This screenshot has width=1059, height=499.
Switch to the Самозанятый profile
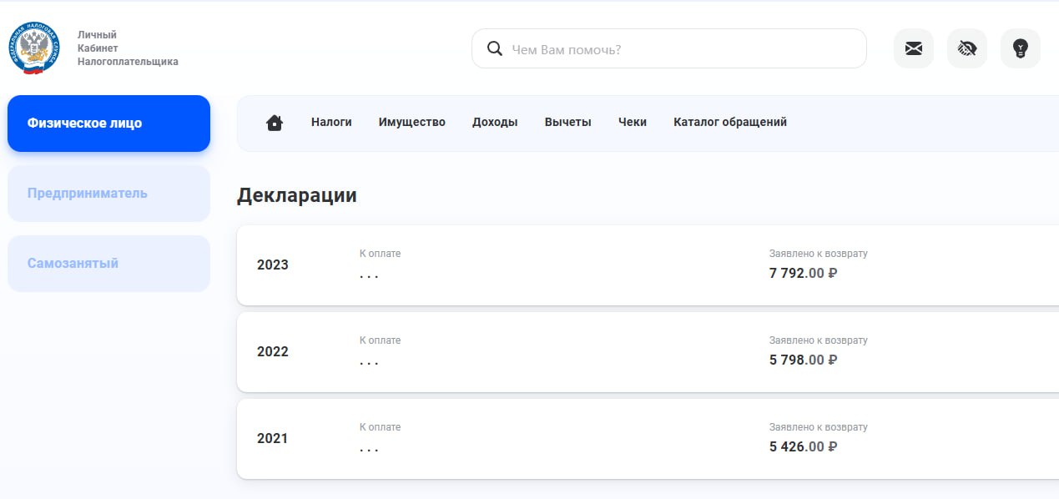point(108,263)
